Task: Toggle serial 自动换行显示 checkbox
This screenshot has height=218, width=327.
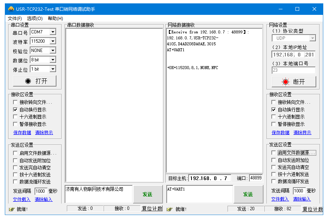Action: pos(15,110)
